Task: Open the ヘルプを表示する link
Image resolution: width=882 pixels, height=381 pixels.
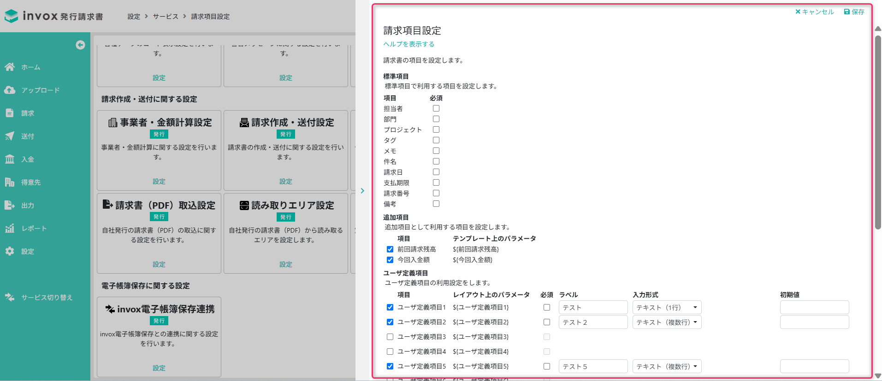Action: (409, 44)
